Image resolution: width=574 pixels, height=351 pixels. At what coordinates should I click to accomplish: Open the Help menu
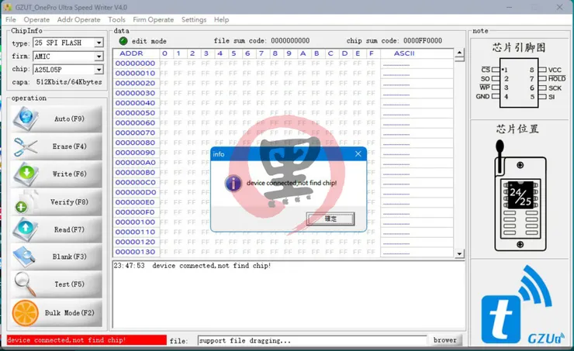(222, 19)
